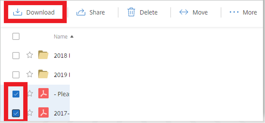Toggle the select-all checkbox in header

16,36
